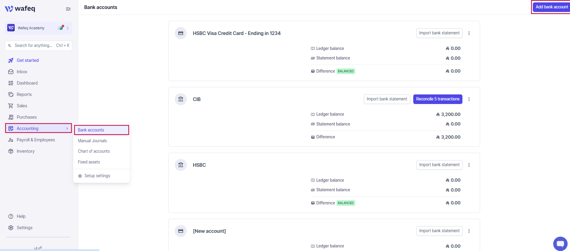The height and width of the screenshot is (251, 570).
Task: Click the HSBC account title
Action: tap(199, 165)
